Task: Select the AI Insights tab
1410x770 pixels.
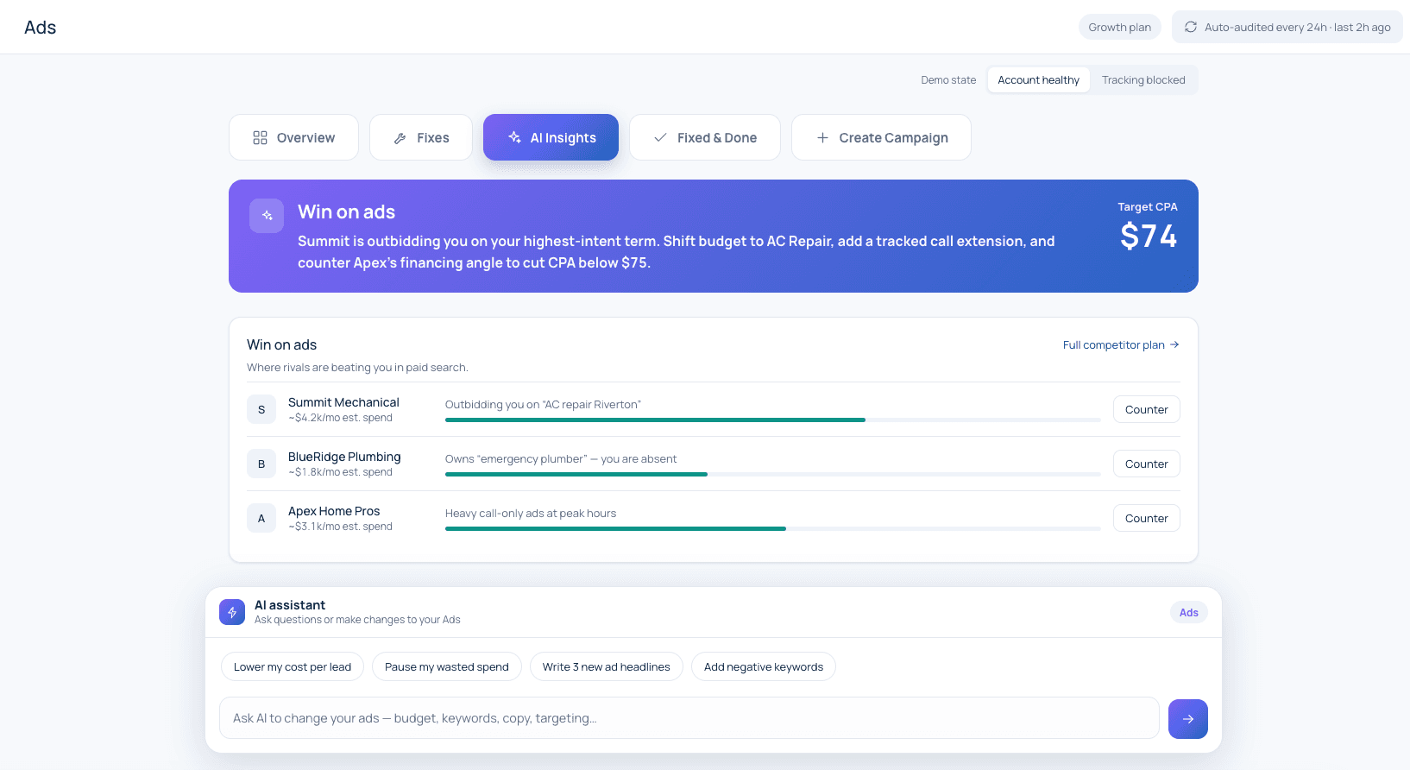Action: (x=551, y=137)
